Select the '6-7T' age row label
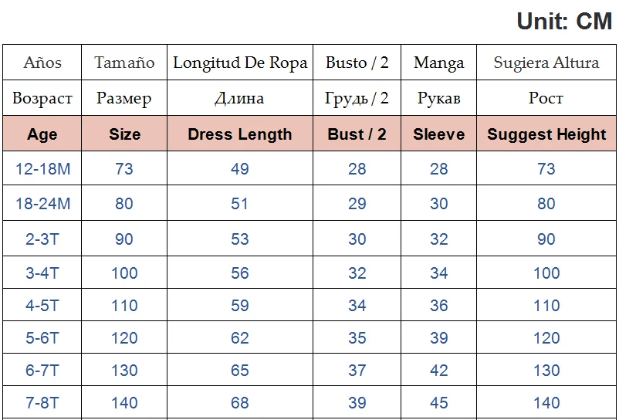 (42, 371)
